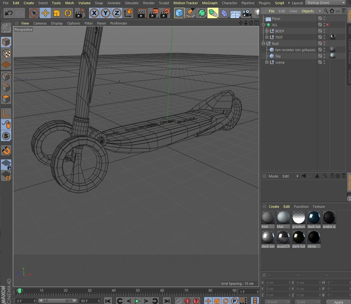The image size is (351, 304).
Task: Click the current frame 1 F field
Action: pos(249,292)
